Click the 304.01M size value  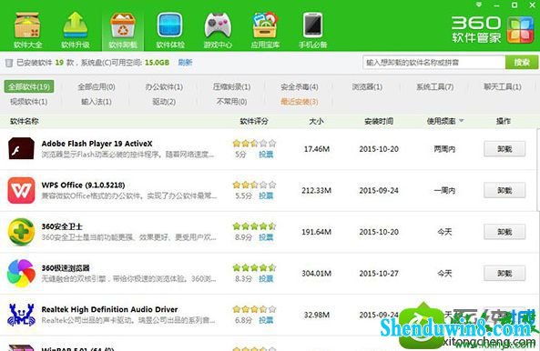pos(317,274)
